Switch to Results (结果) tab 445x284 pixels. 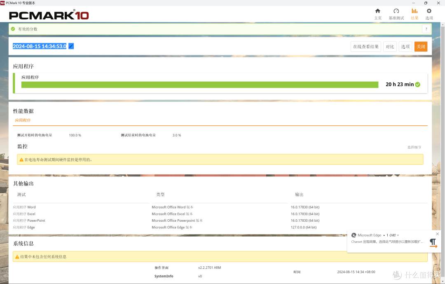click(415, 14)
